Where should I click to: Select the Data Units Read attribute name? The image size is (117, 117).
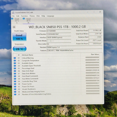[x=28, y=71]
